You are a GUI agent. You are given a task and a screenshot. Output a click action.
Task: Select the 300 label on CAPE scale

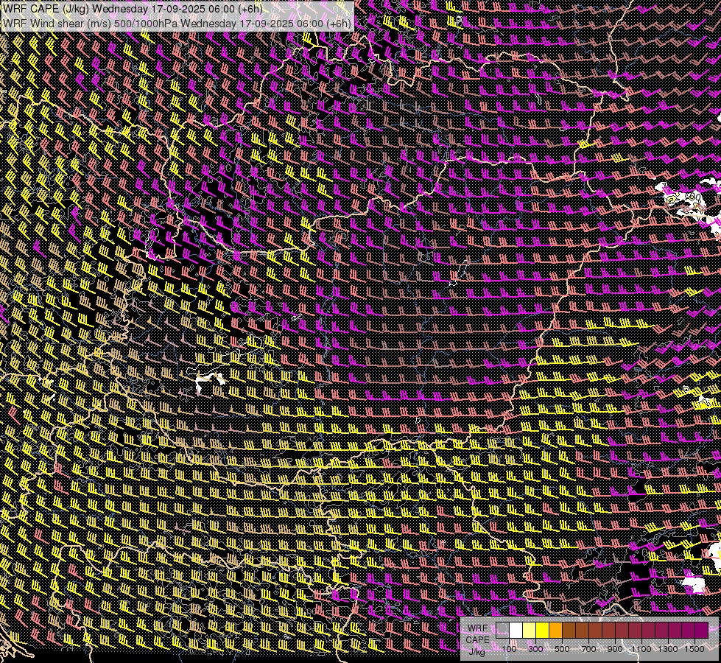[535, 649]
